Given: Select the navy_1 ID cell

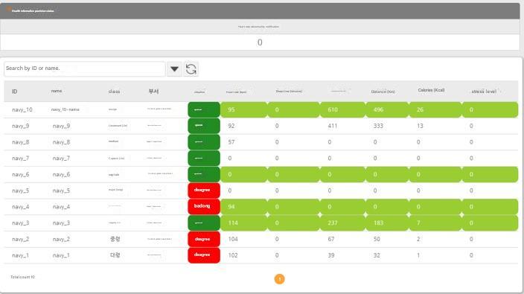Looking at the screenshot, I should click(20, 255).
